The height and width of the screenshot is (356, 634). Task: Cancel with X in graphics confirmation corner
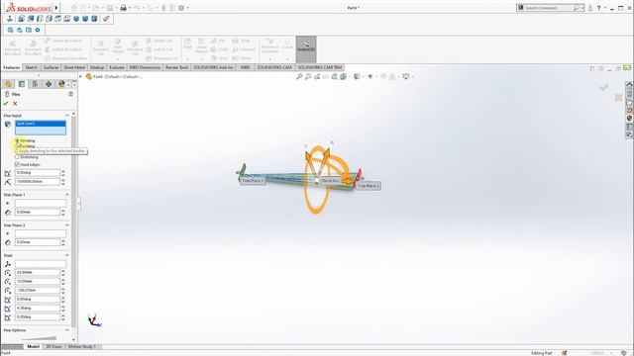pyautogui.click(x=618, y=97)
